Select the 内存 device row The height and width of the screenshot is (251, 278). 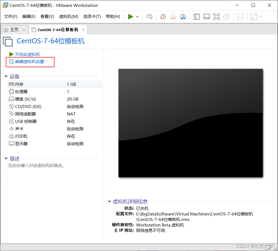55,84
